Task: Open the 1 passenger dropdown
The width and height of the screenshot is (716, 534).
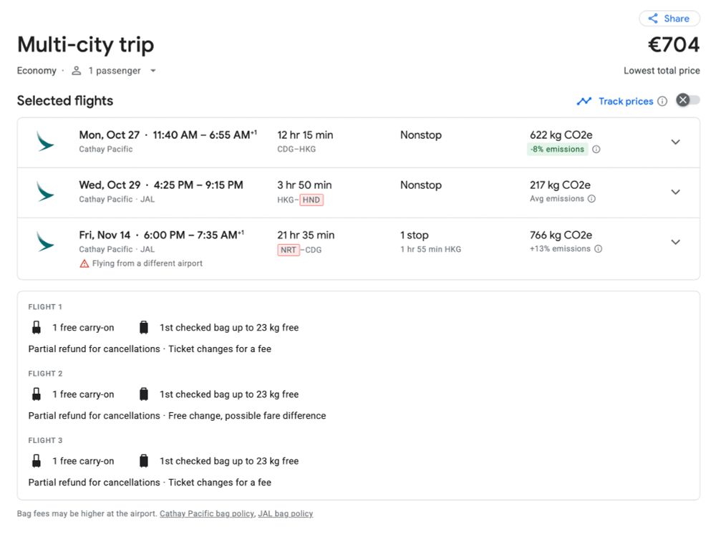Action: tap(115, 71)
